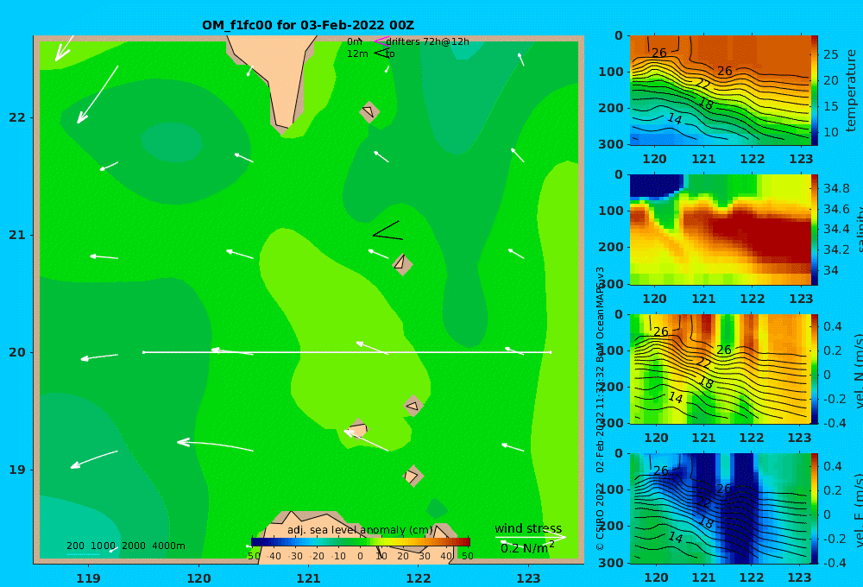Click latitude label 21 on main map
The image size is (863, 587).
pyautogui.click(x=17, y=235)
